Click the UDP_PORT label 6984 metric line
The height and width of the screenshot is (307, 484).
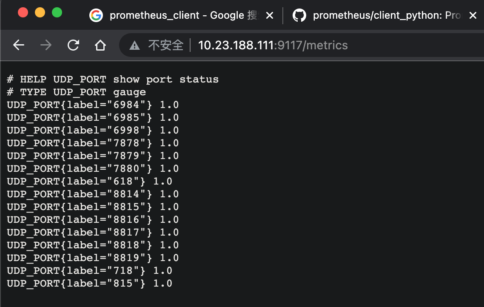[x=93, y=105]
